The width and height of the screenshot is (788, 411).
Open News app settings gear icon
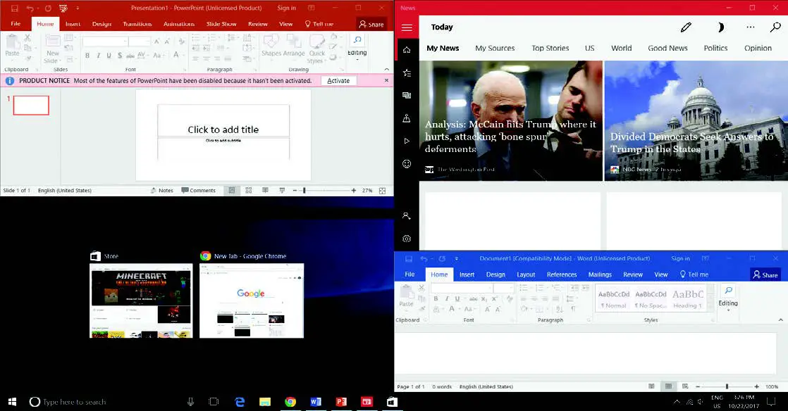[407, 239]
